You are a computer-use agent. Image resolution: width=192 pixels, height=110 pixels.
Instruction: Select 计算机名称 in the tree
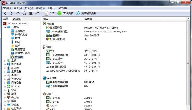click(19, 34)
